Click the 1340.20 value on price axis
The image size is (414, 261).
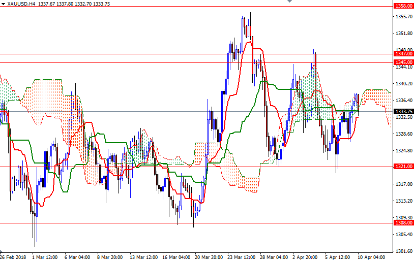pos(403,83)
